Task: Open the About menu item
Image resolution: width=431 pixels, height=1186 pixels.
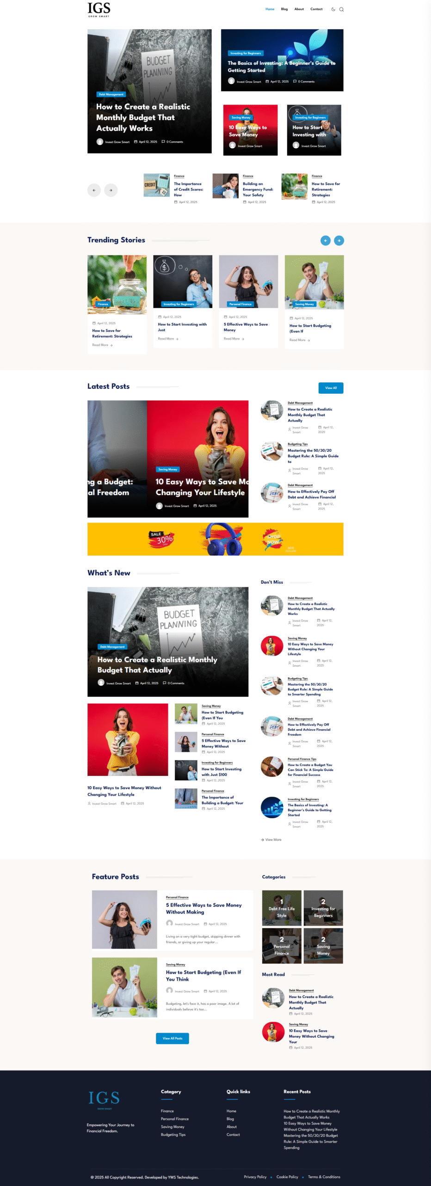Action: pyautogui.click(x=299, y=9)
